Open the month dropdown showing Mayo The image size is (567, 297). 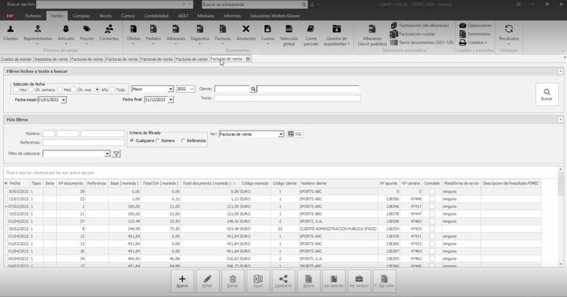171,89
